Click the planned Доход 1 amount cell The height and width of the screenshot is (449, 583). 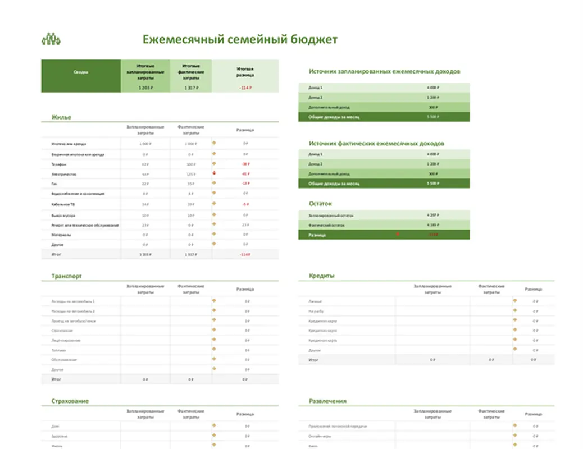[432, 88]
